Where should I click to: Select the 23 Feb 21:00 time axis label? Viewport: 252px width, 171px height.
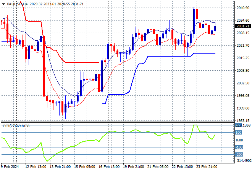[x=207, y=167]
